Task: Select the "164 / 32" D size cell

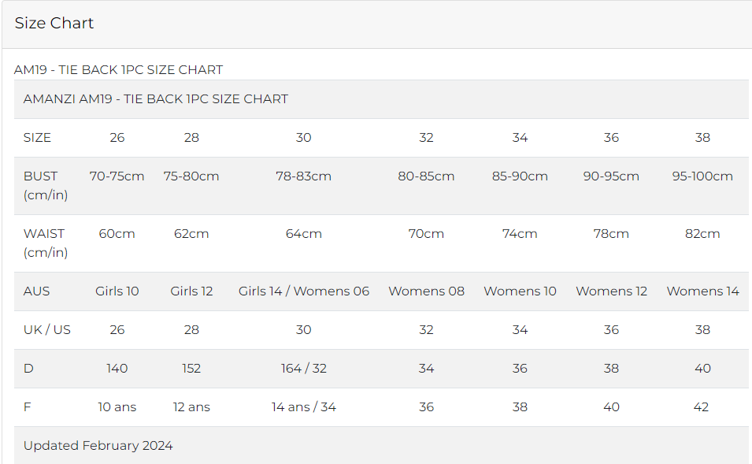Action: 304,369
